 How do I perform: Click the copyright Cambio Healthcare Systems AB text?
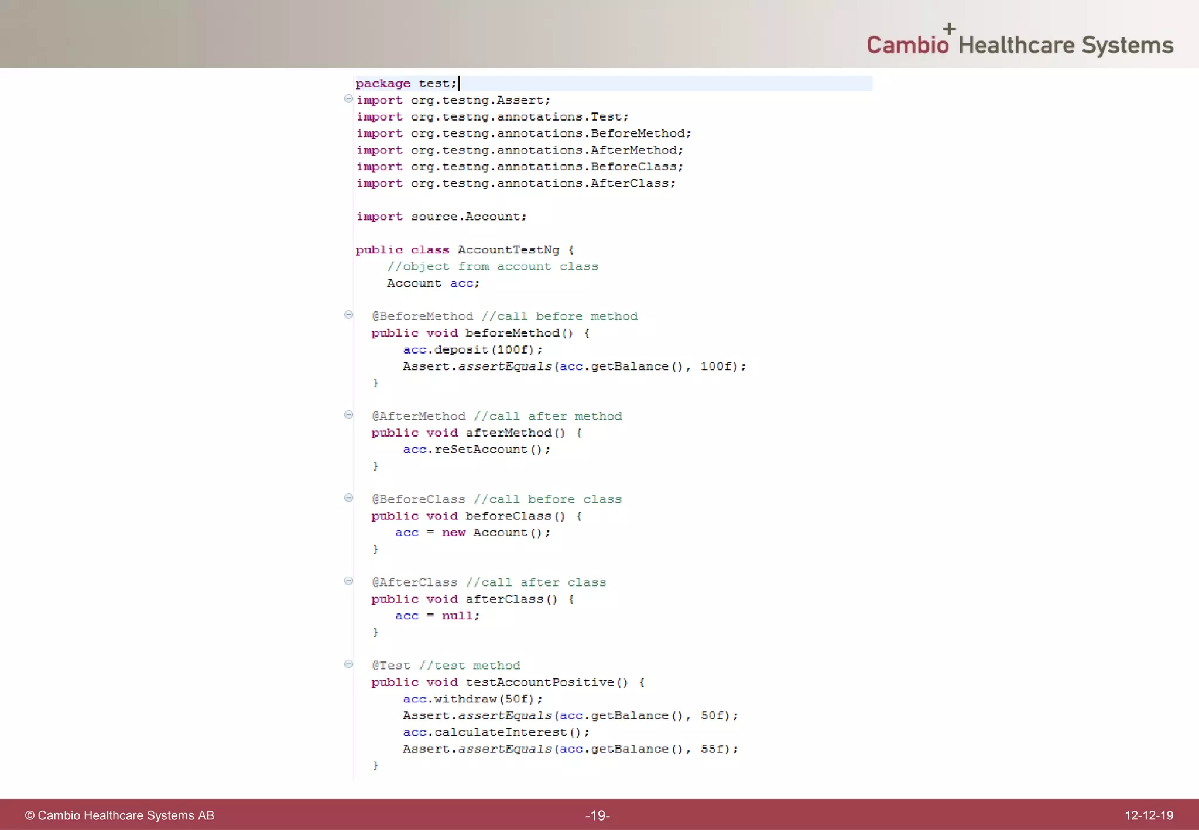pos(119,815)
